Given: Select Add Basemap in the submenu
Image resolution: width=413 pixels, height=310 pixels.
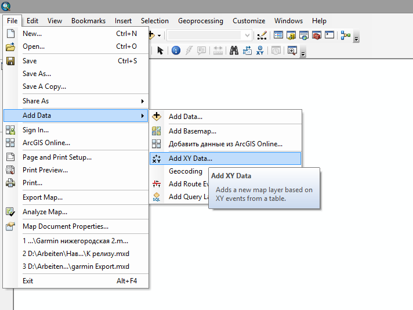Looking at the screenshot, I should coord(192,131).
